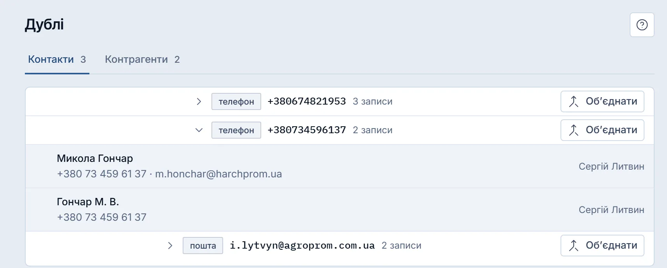Click the телефон tag on first row
This screenshot has width=667, height=268.
pos(236,101)
